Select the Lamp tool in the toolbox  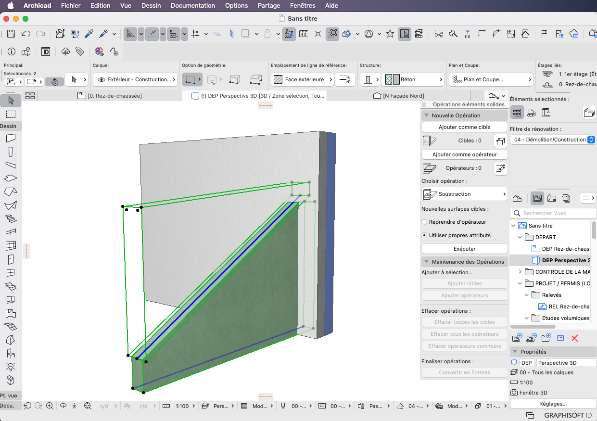(x=11, y=367)
